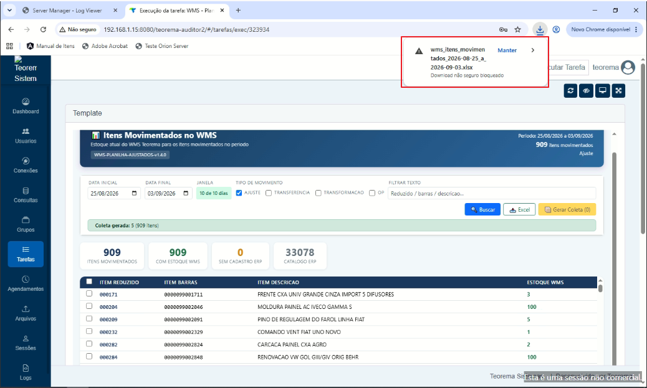Sort by ESTOQUE WMS column header
Image resolution: width=647 pixels, height=388 pixels.
click(x=545, y=283)
